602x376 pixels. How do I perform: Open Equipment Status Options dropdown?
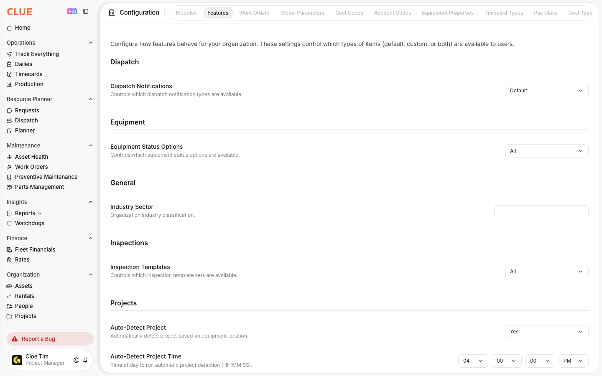[x=546, y=151]
